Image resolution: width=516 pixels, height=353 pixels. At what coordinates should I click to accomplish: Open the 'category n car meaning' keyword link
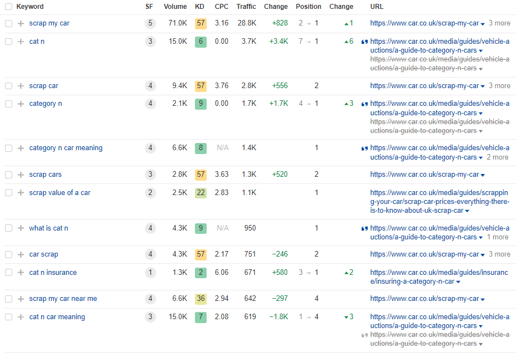click(66, 148)
